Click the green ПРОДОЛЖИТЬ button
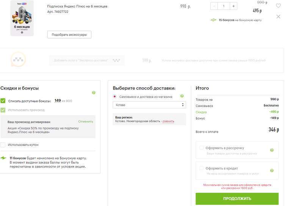 point(237,199)
